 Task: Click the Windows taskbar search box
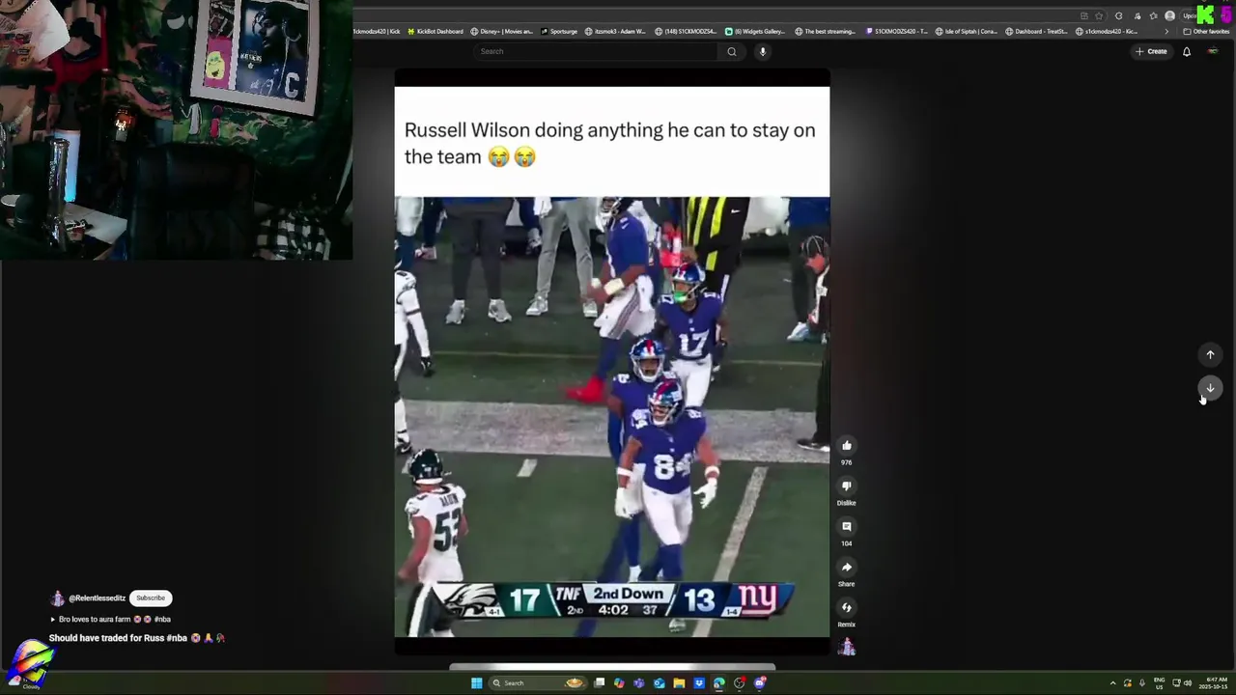pos(538,682)
